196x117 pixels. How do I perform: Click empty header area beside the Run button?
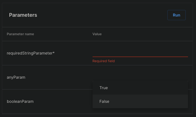tap(114, 15)
